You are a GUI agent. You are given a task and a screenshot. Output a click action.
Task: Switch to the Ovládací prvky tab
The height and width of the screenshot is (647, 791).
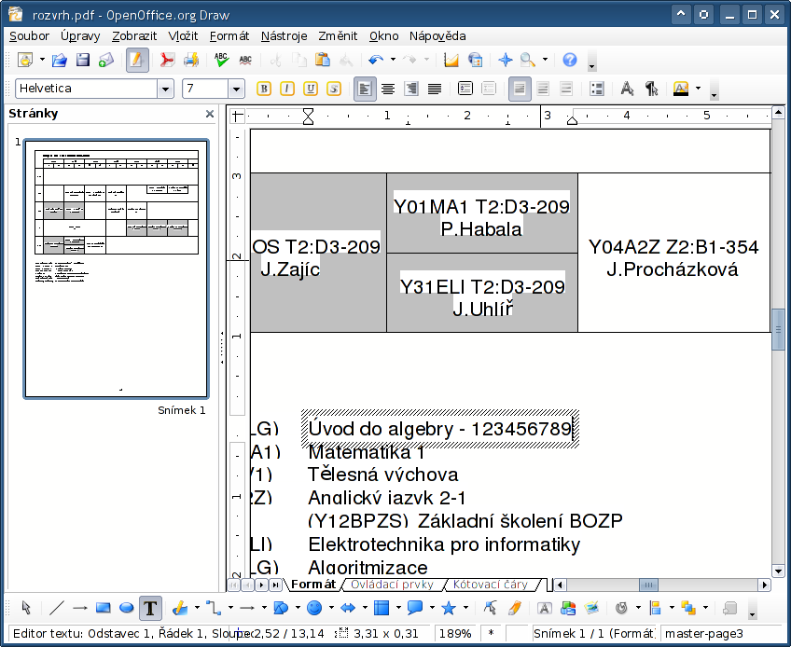pos(393,585)
